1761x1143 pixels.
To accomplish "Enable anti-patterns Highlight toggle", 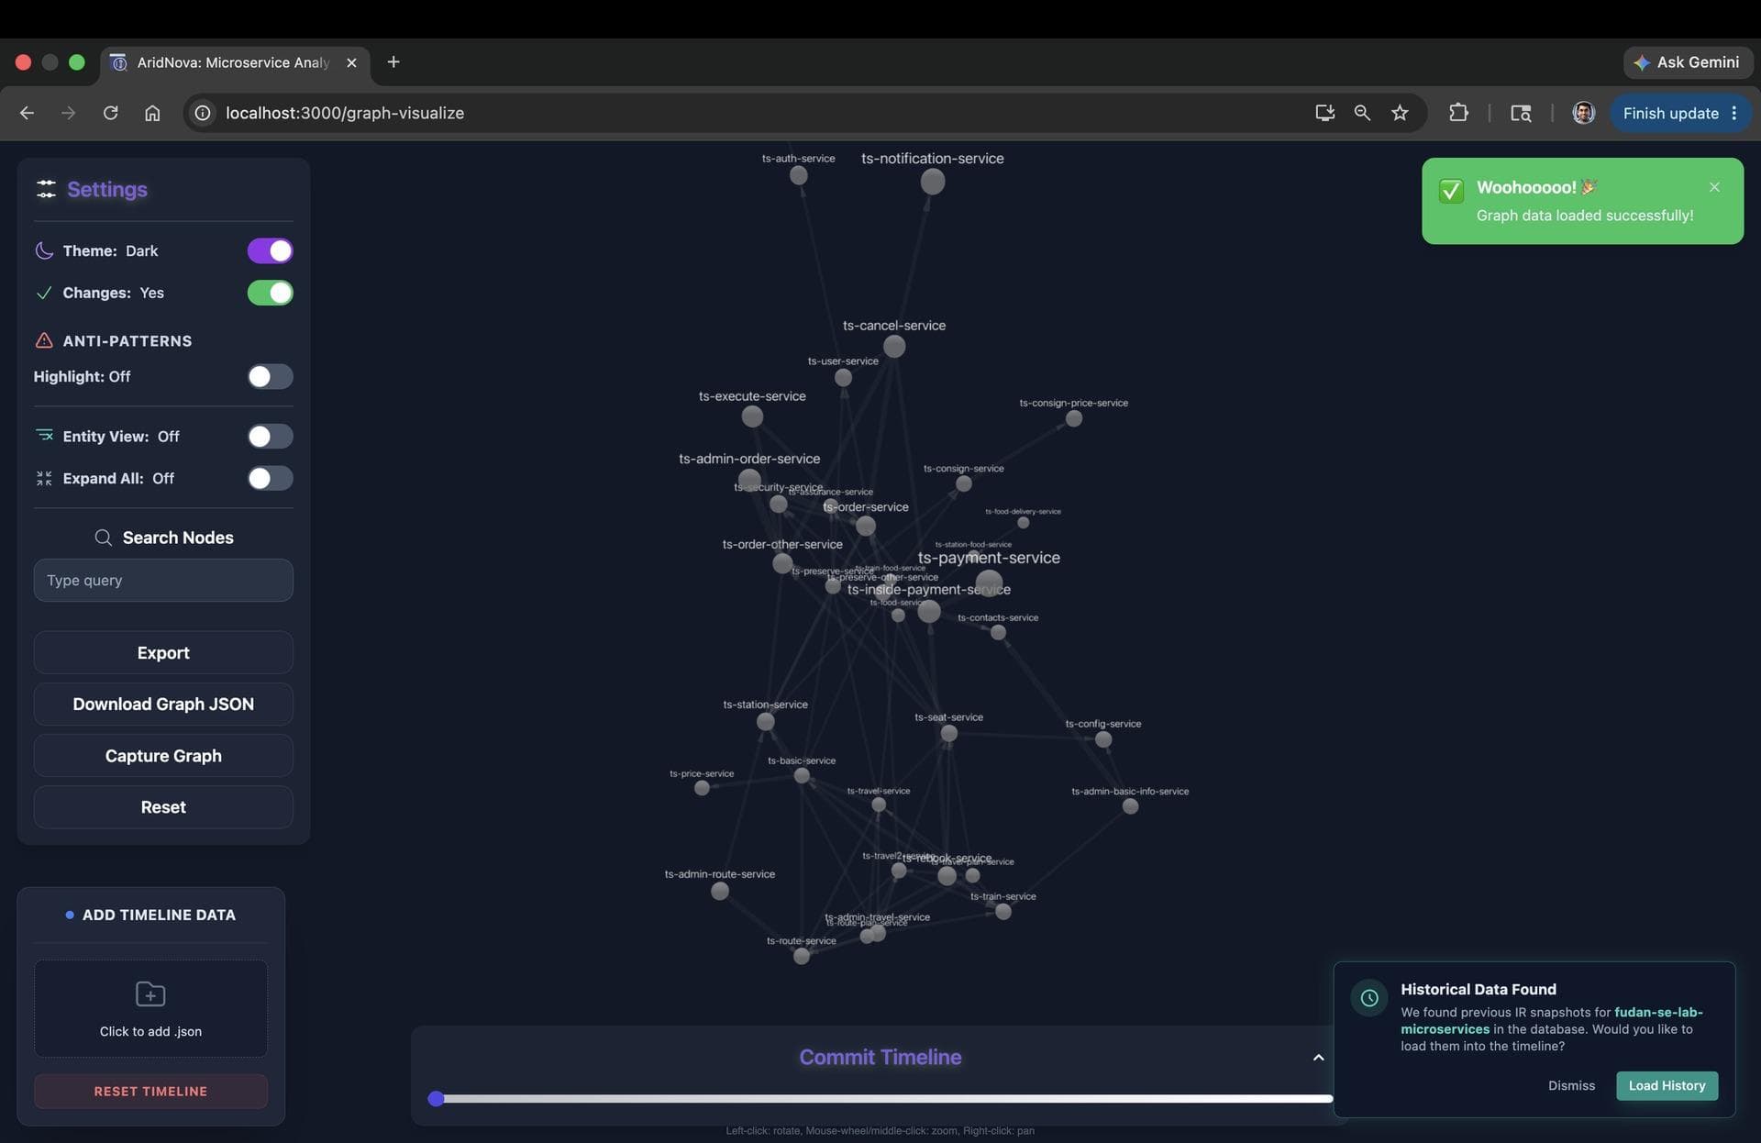I will [270, 376].
